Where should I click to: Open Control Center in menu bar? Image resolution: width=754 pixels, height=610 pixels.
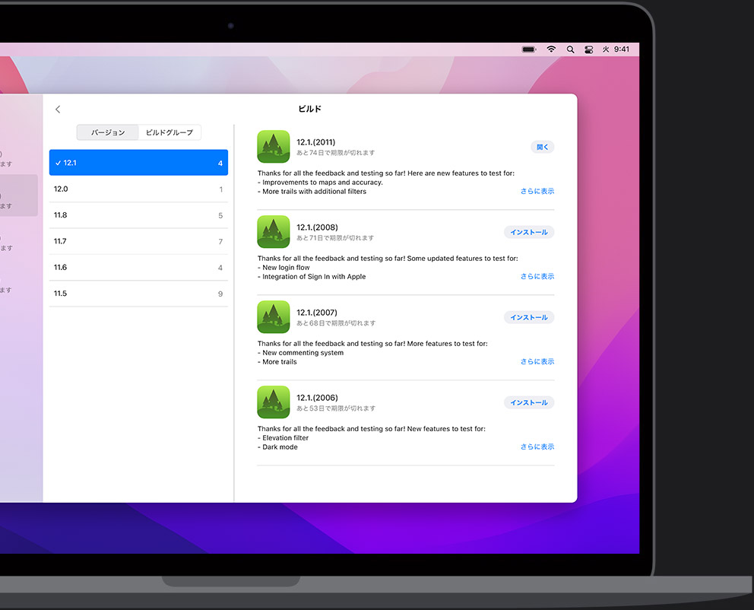(588, 49)
